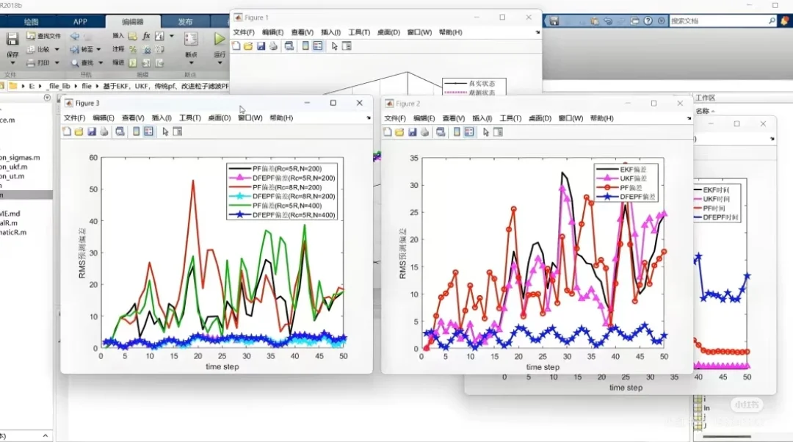The height and width of the screenshot is (442, 793).
Task: Click Print icon in Figure 3 toolbar
Action: tap(104, 131)
